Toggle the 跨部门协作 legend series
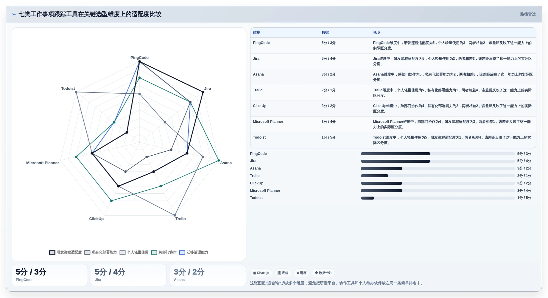 point(164,252)
